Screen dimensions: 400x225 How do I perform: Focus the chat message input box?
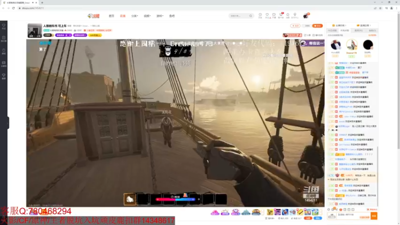pos(354,216)
